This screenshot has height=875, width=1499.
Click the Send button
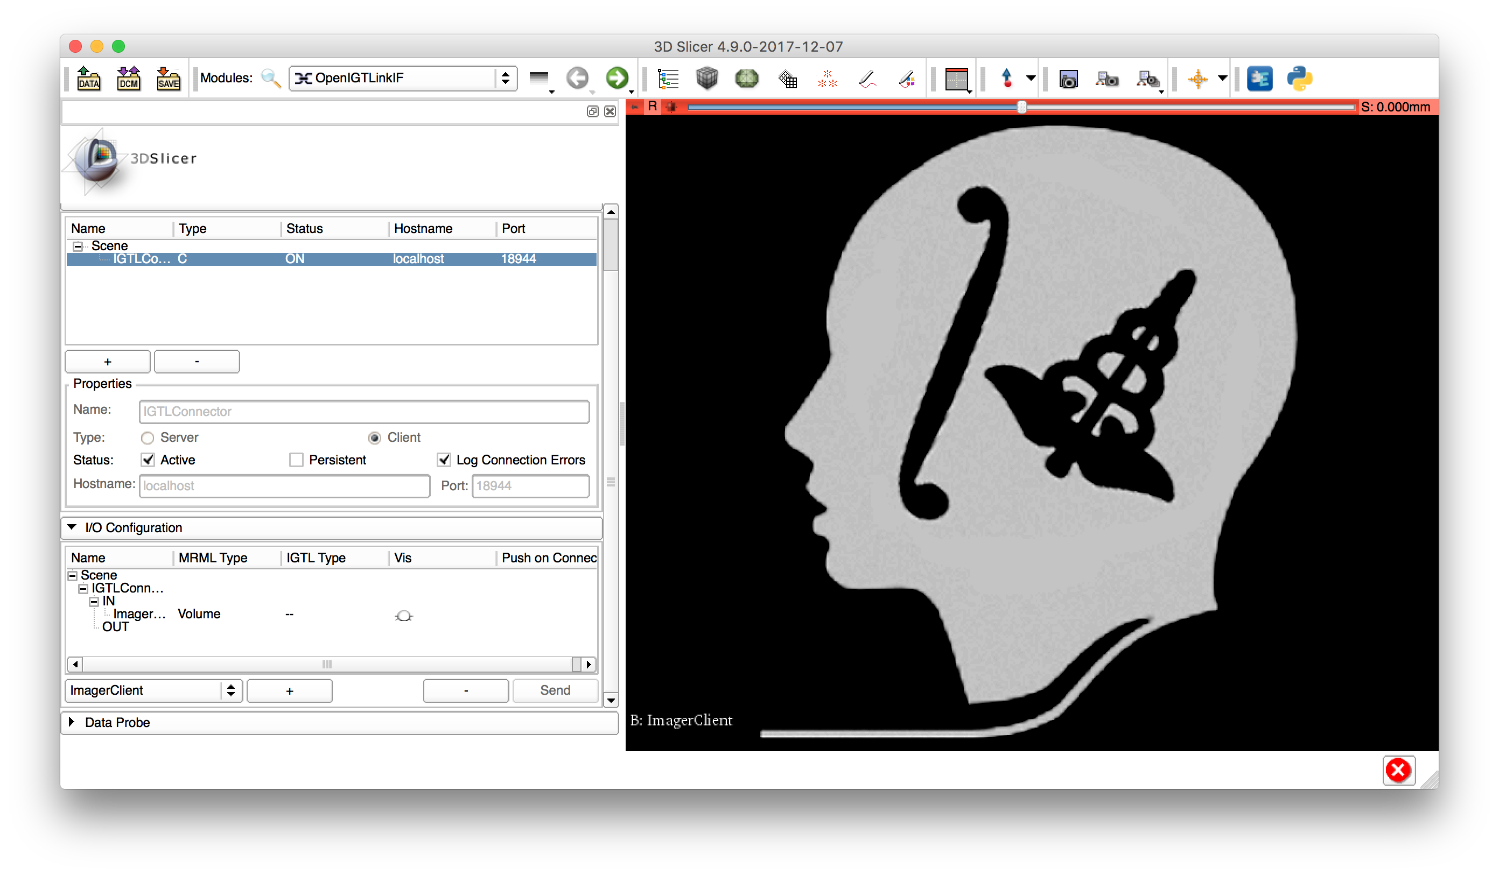(555, 691)
